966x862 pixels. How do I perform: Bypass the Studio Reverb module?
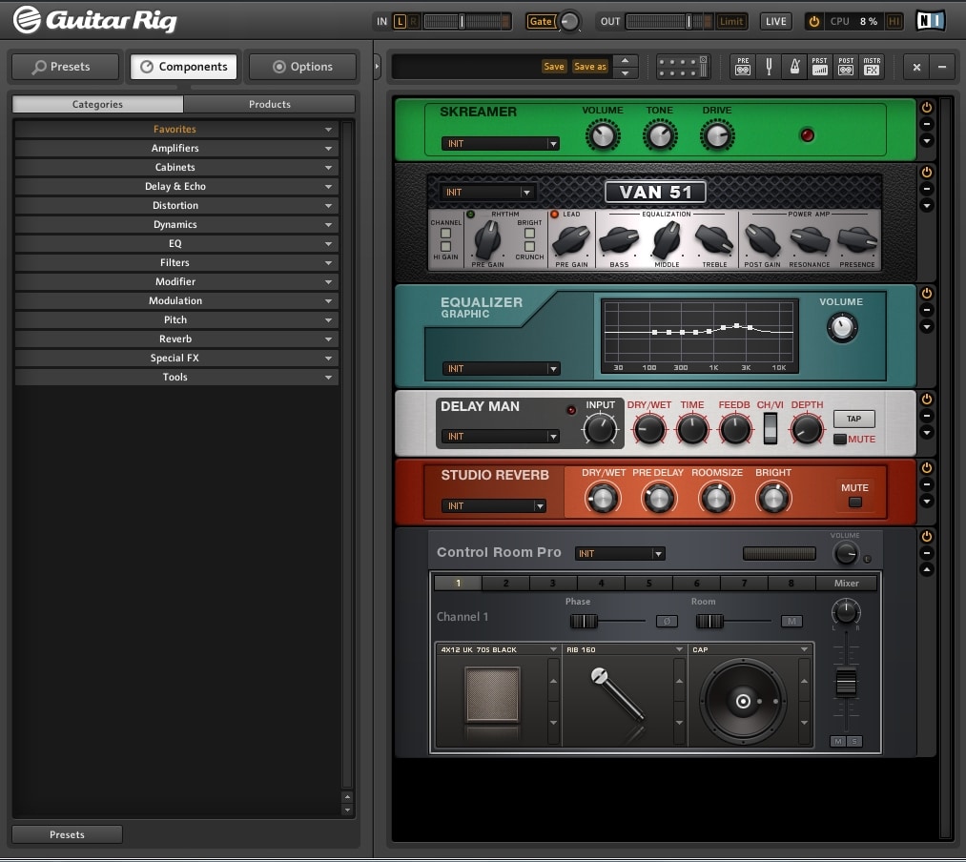[x=927, y=467]
